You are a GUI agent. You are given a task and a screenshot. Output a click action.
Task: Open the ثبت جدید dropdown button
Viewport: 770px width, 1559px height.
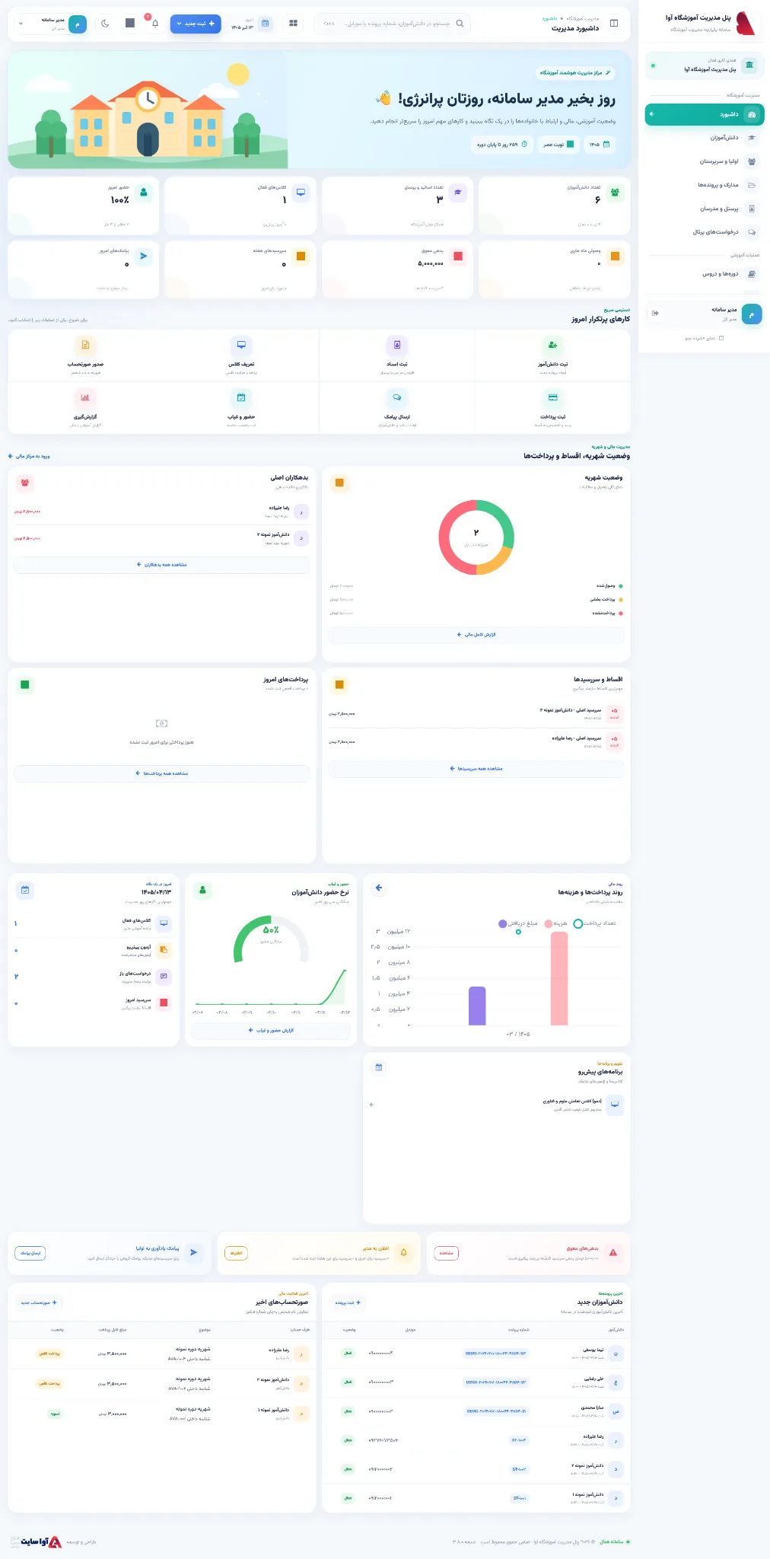click(196, 24)
